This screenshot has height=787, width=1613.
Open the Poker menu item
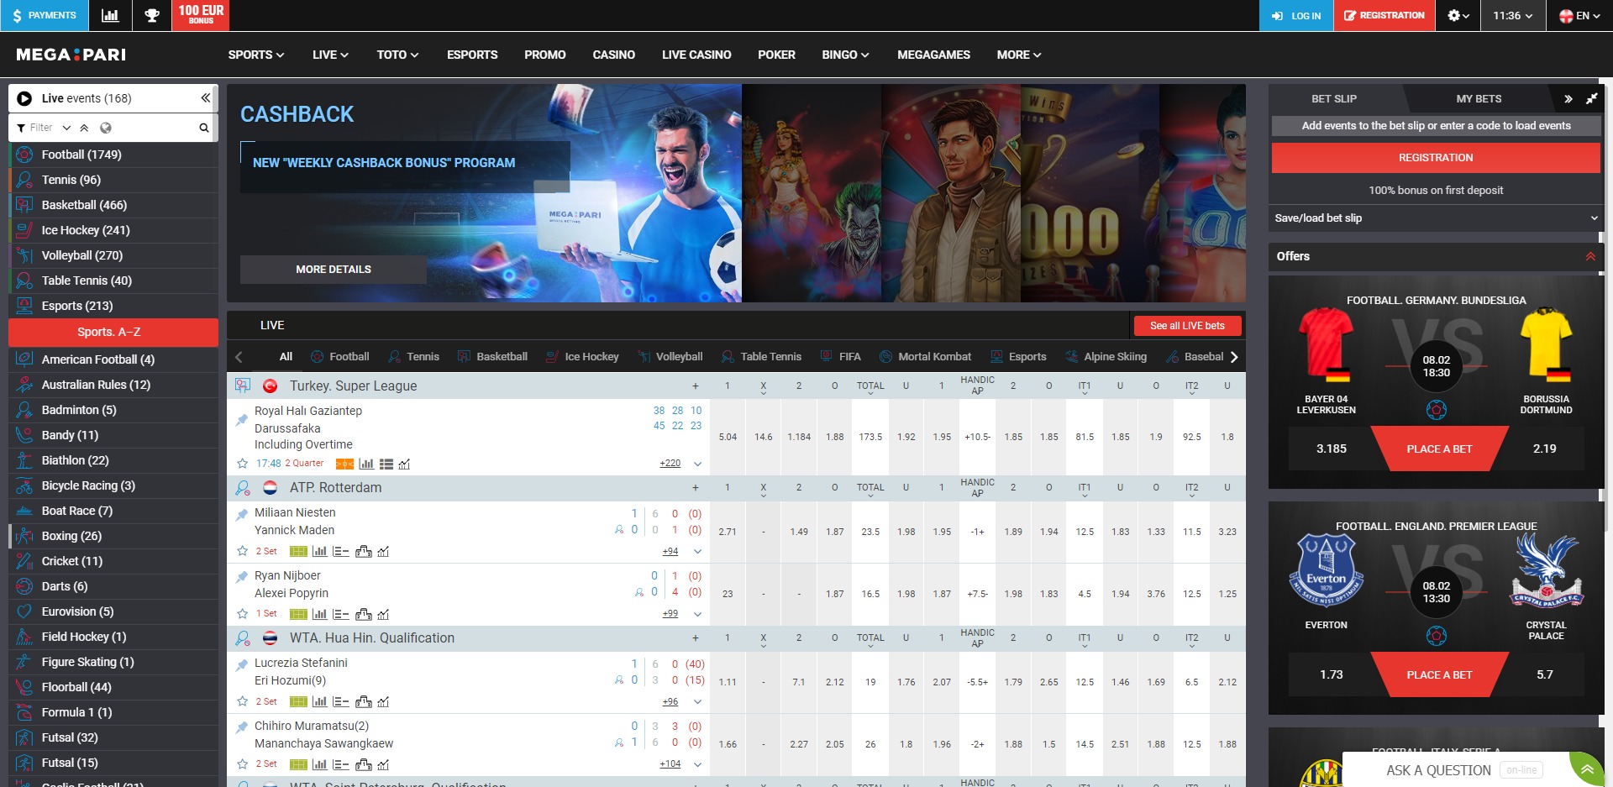tap(776, 55)
